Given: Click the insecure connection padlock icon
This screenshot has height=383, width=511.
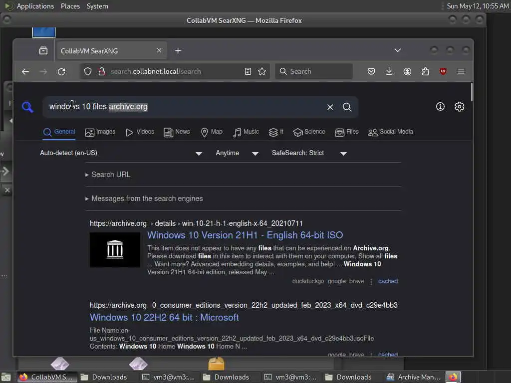Looking at the screenshot, I should (x=102, y=71).
